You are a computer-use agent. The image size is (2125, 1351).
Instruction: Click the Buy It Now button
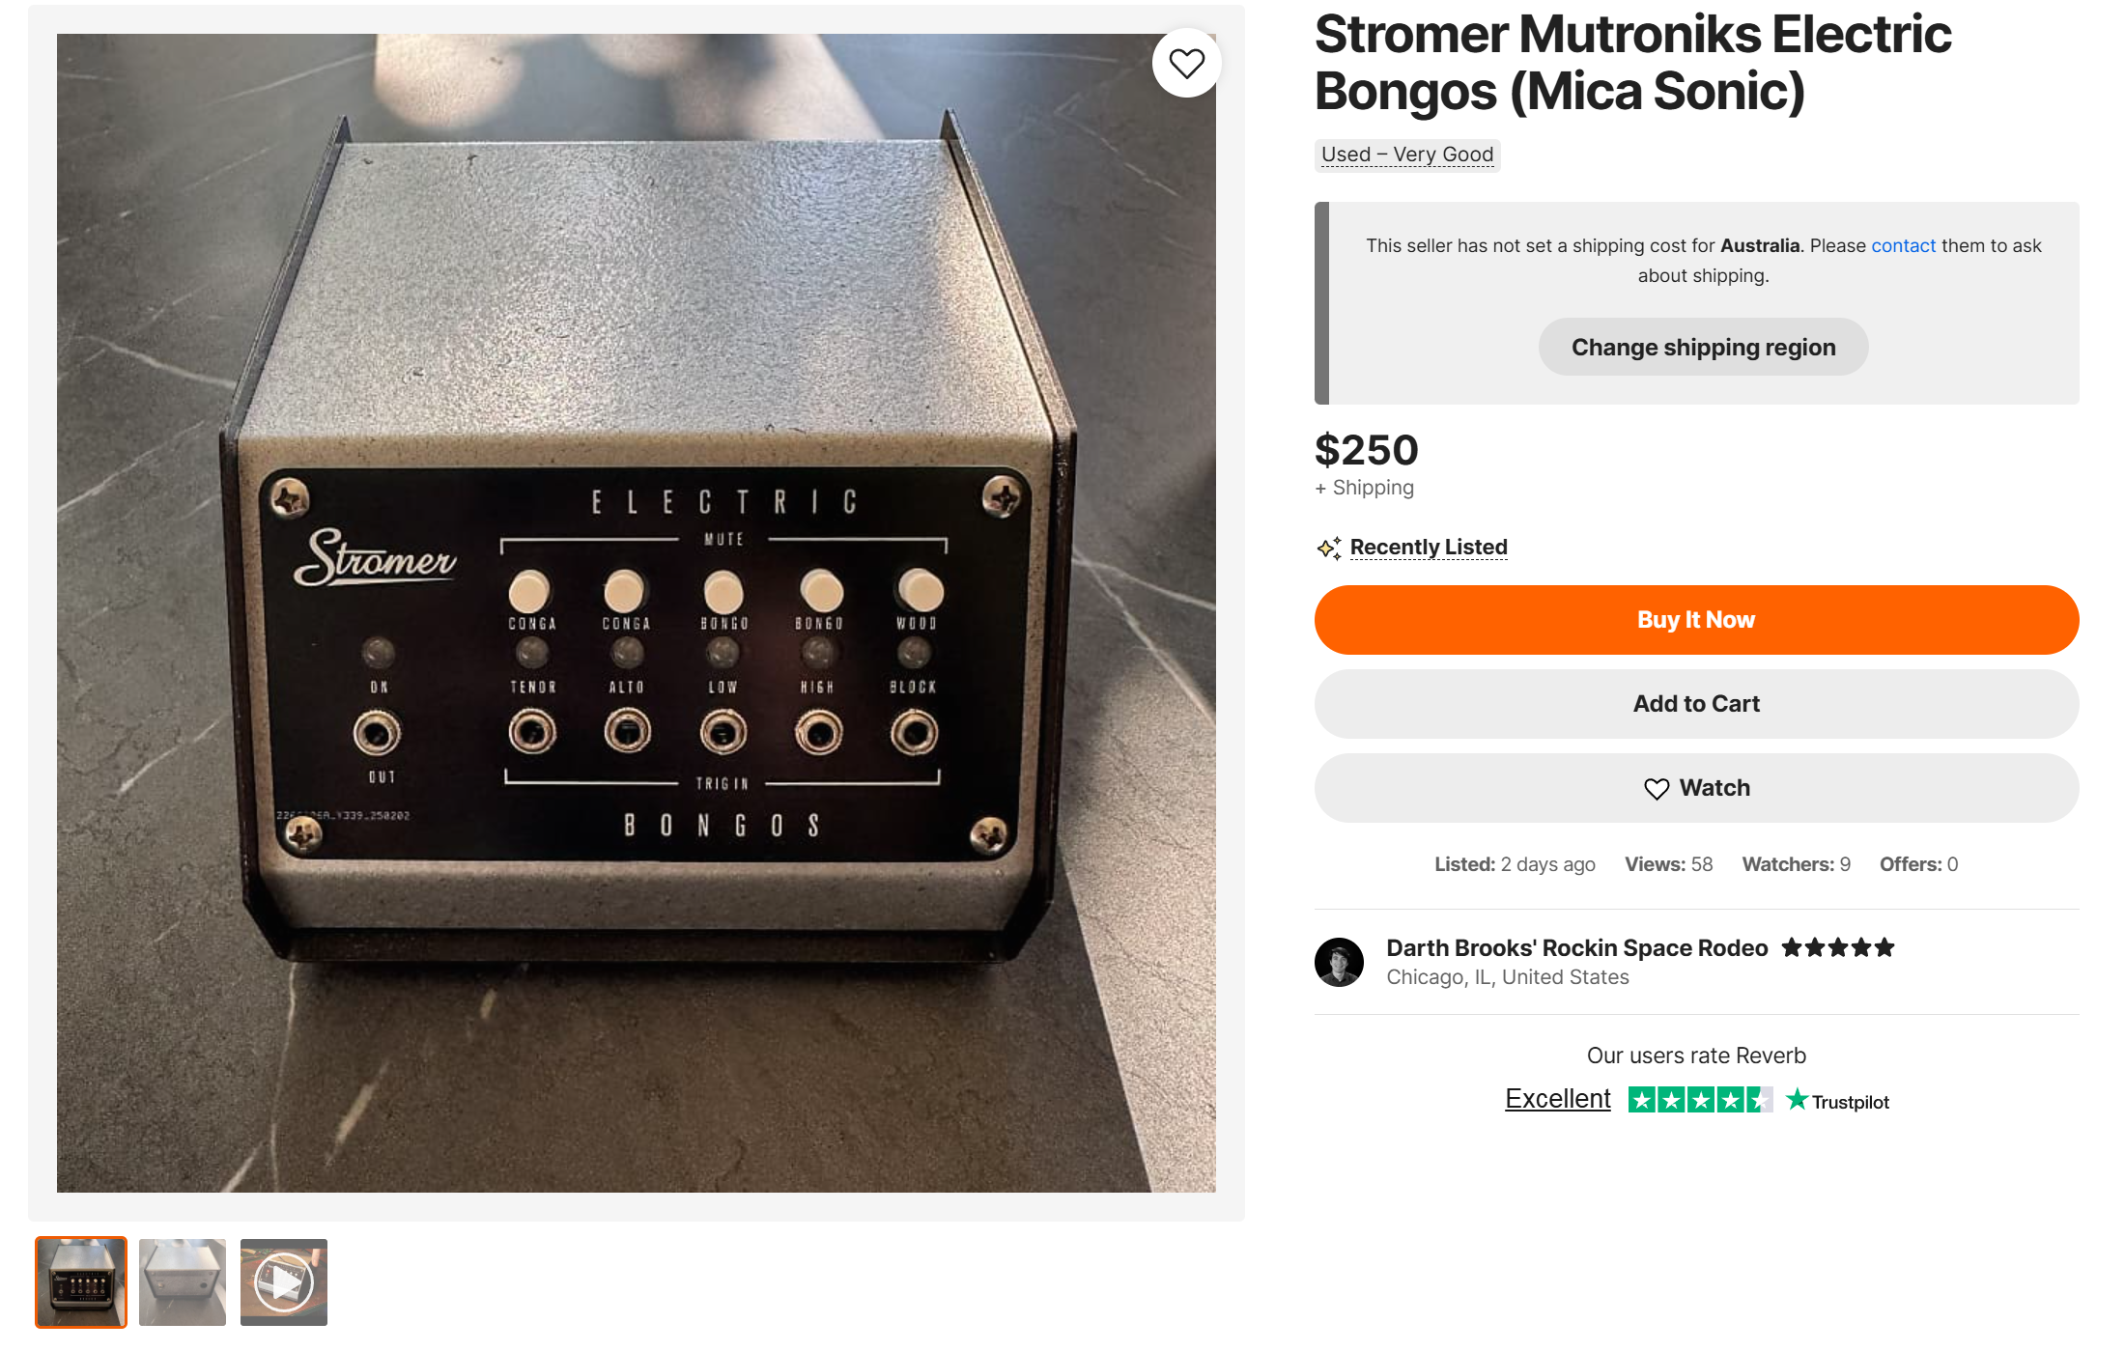coord(1696,620)
